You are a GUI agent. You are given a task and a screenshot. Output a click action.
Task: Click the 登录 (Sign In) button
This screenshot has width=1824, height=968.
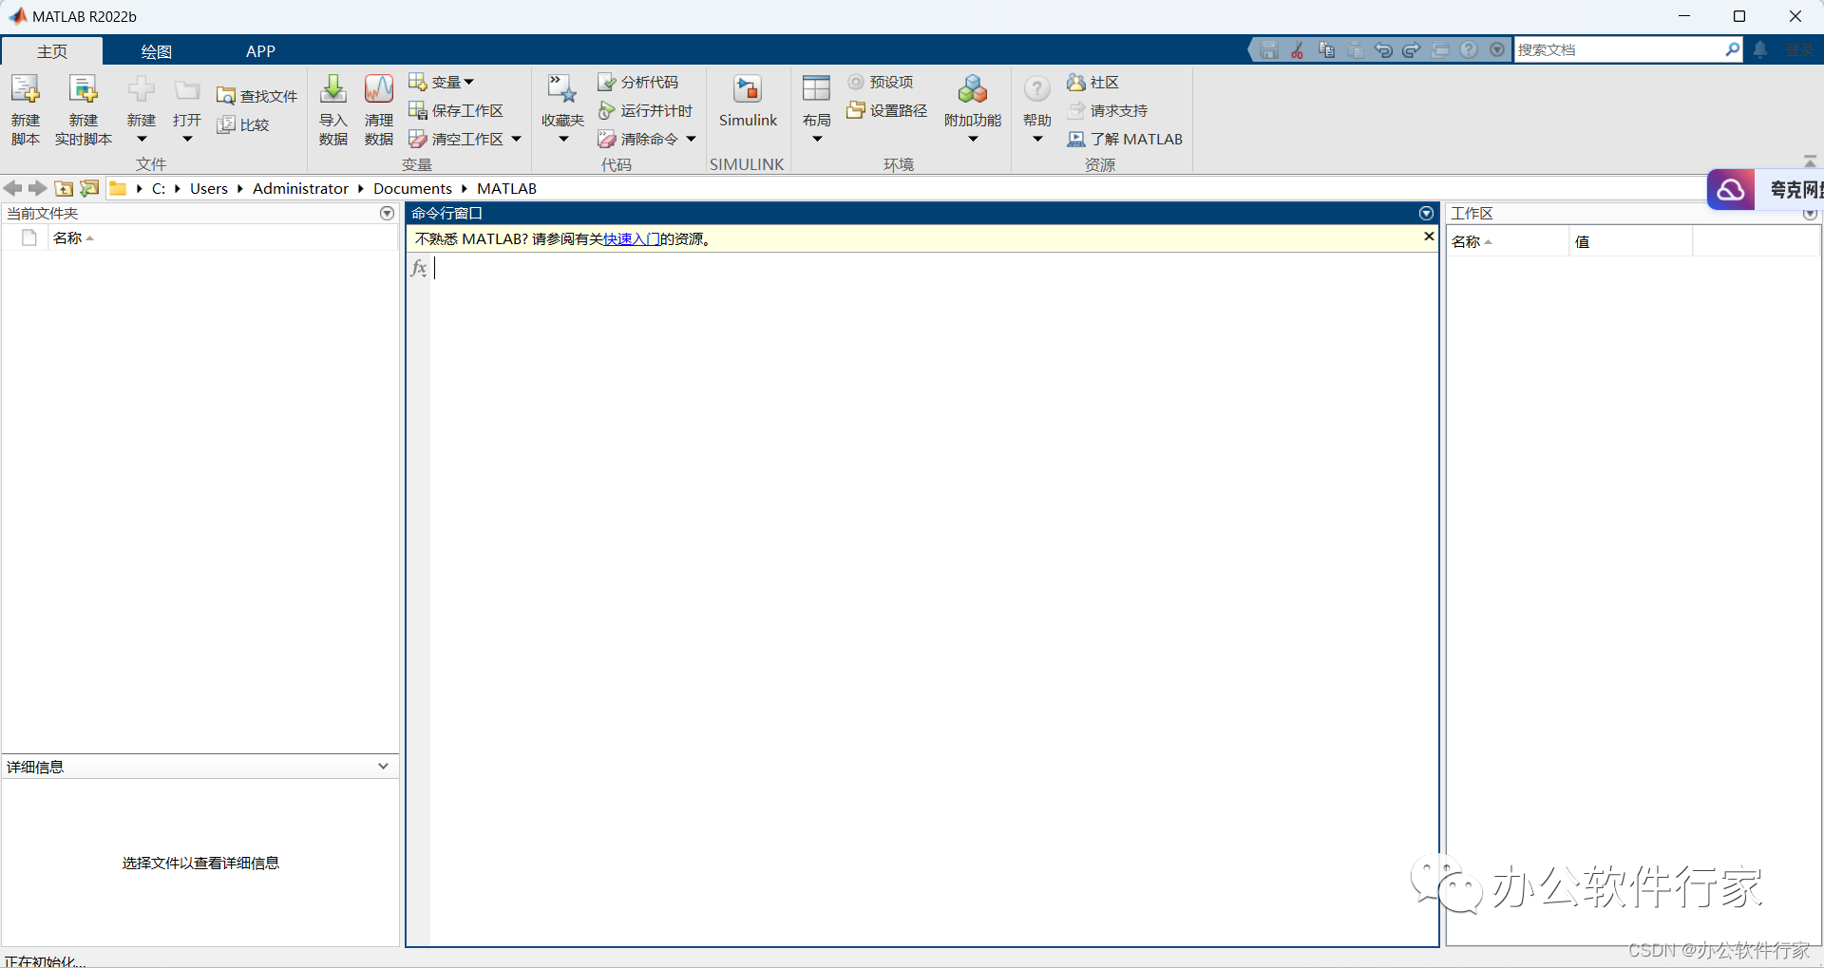1798,49
